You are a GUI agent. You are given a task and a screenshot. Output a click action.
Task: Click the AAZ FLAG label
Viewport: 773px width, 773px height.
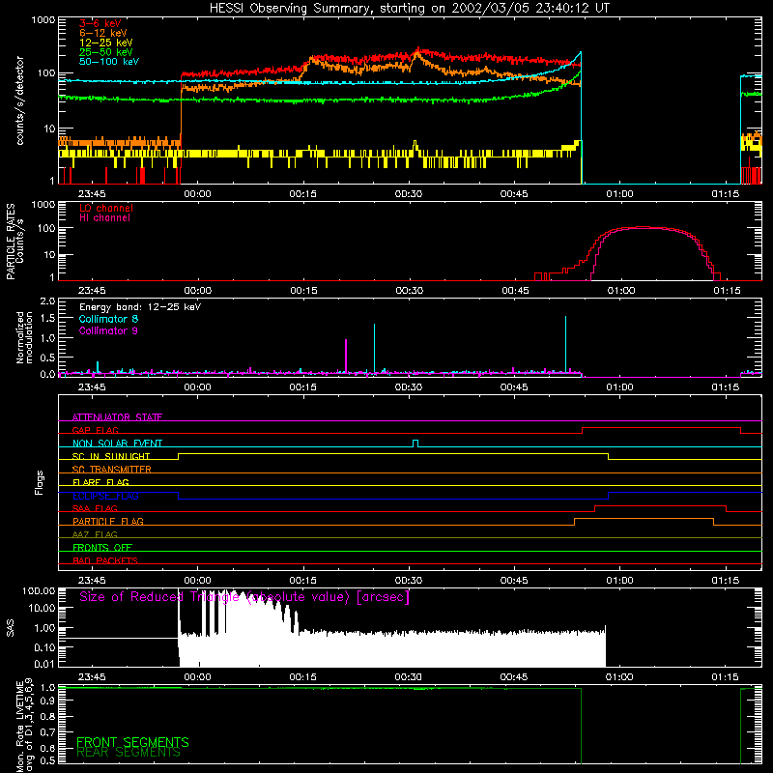tap(95, 534)
